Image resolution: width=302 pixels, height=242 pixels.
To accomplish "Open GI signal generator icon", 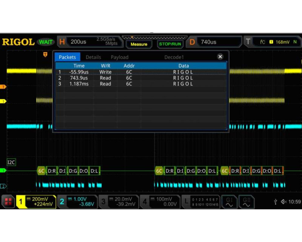I will click(229, 202).
